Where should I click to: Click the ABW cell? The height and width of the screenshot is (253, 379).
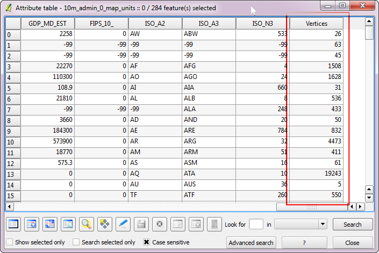[x=209, y=34]
